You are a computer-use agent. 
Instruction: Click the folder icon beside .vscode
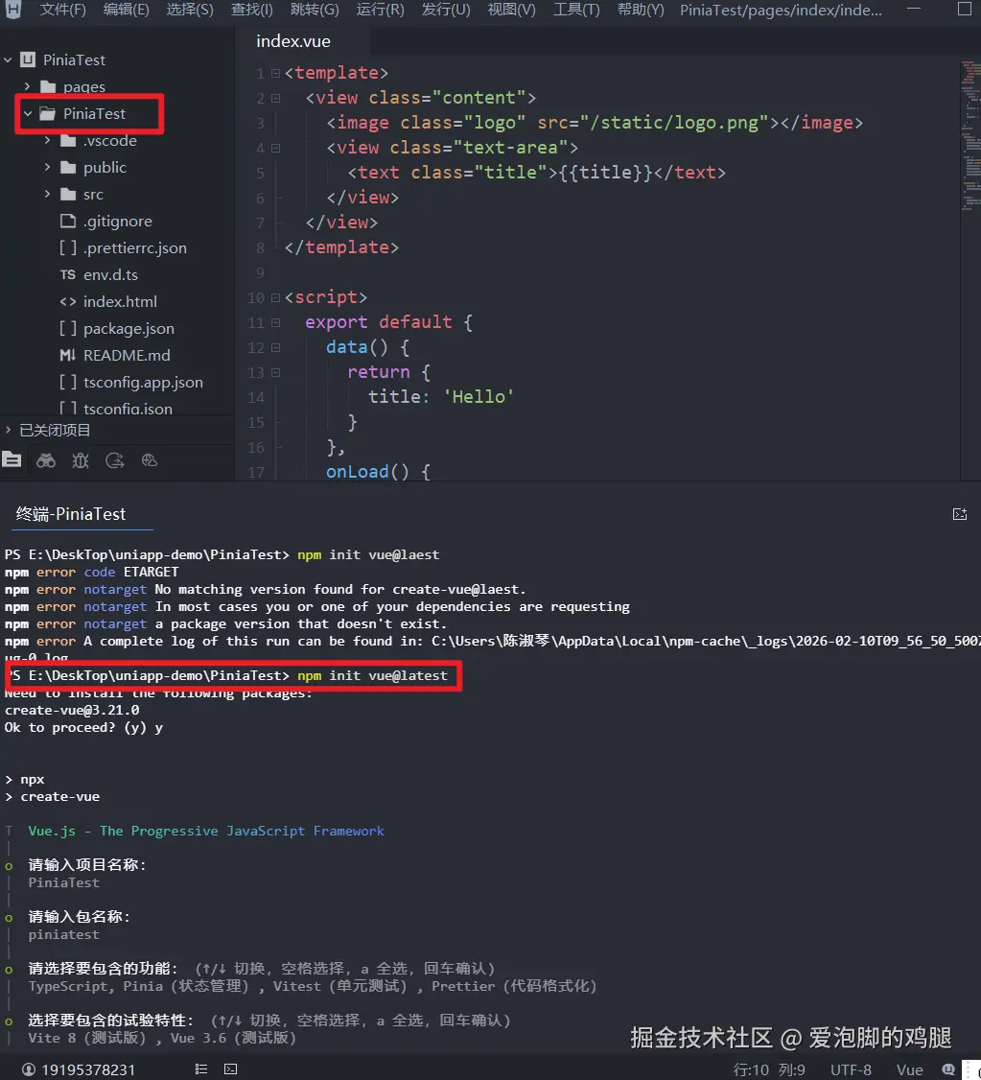pos(67,140)
